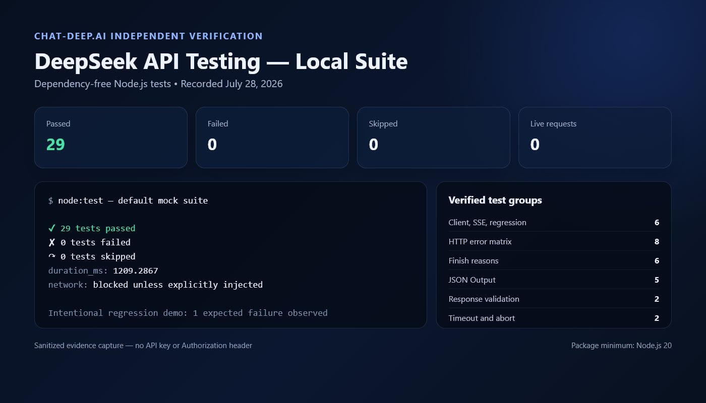Select the Skipped stat card
This screenshot has height=403, width=706.
pyautogui.click(x=434, y=138)
